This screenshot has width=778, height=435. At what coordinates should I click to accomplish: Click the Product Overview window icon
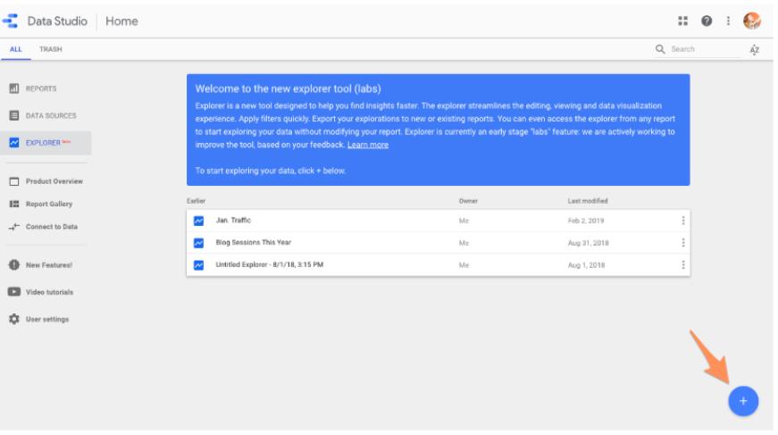pos(14,181)
